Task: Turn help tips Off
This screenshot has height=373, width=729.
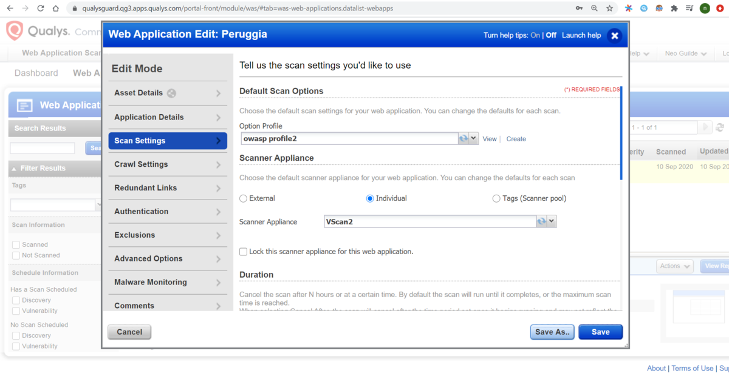Action: pos(551,35)
